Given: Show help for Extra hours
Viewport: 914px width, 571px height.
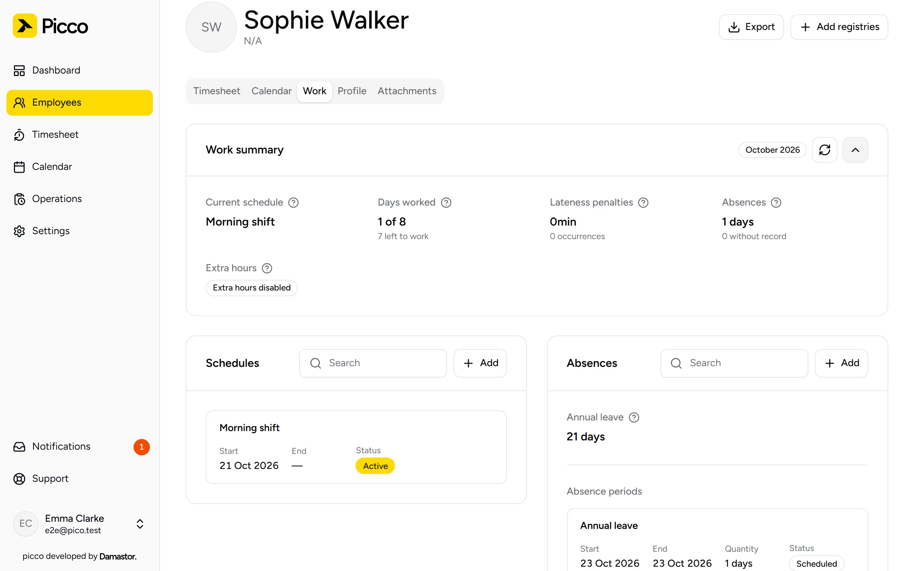Looking at the screenshot, I should point(267,268).
